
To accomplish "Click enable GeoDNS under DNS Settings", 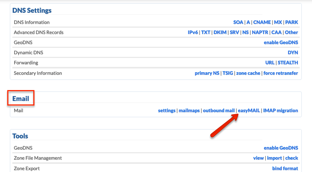I will [x=281, y=42].
